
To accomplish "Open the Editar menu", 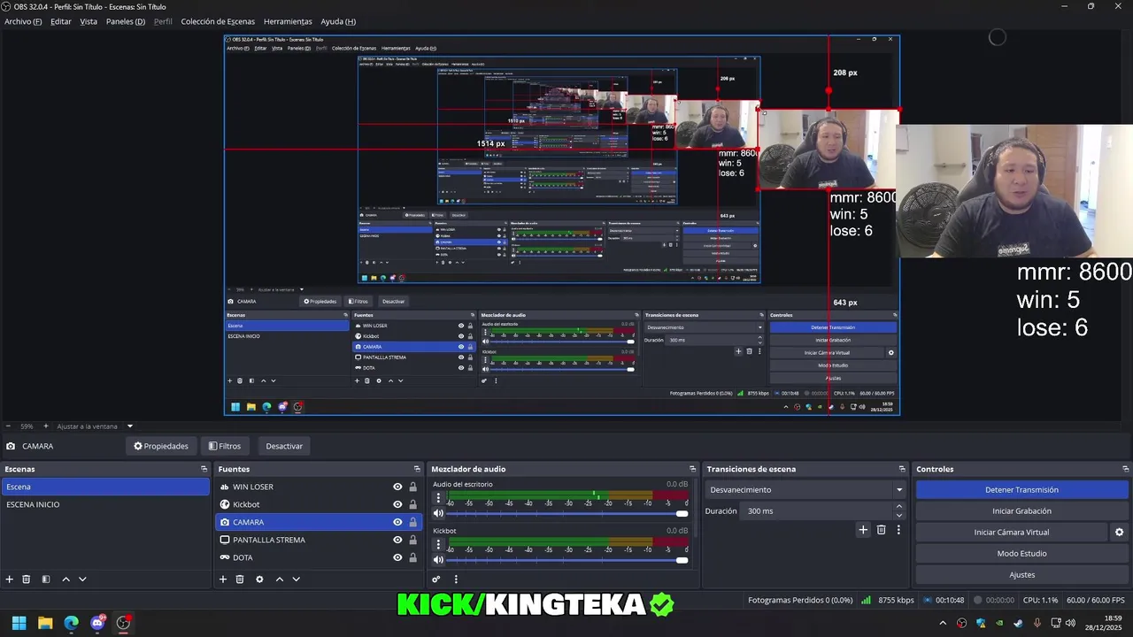I will 61,21.
